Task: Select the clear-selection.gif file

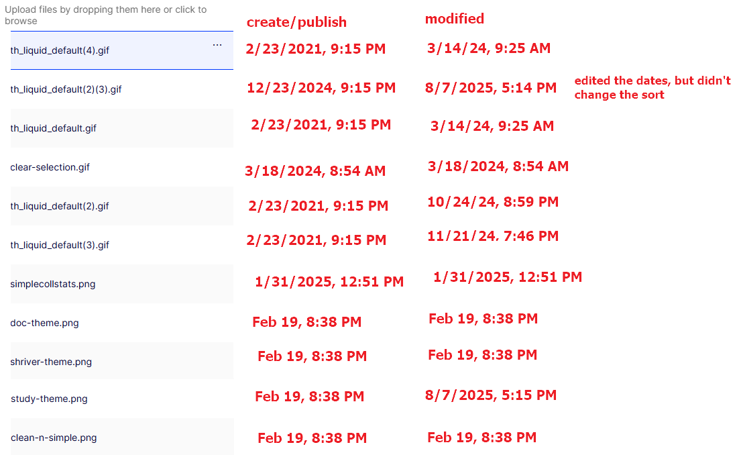Action: pyautogui.click(x=50, y=167)
